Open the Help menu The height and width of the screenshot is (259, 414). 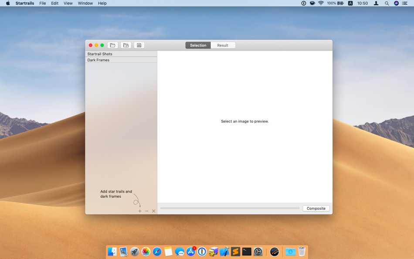[102, 3]
